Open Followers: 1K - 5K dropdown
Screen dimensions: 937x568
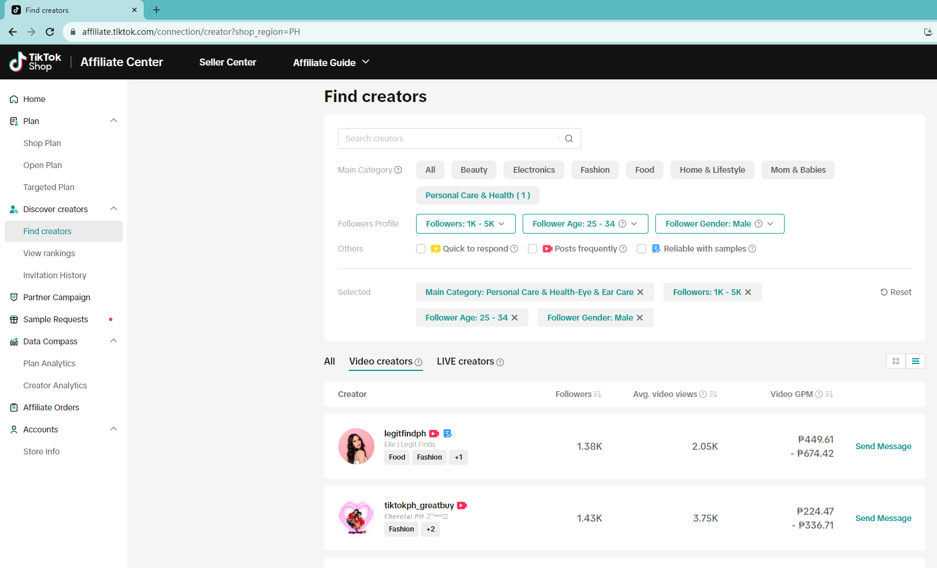point(466,224)
